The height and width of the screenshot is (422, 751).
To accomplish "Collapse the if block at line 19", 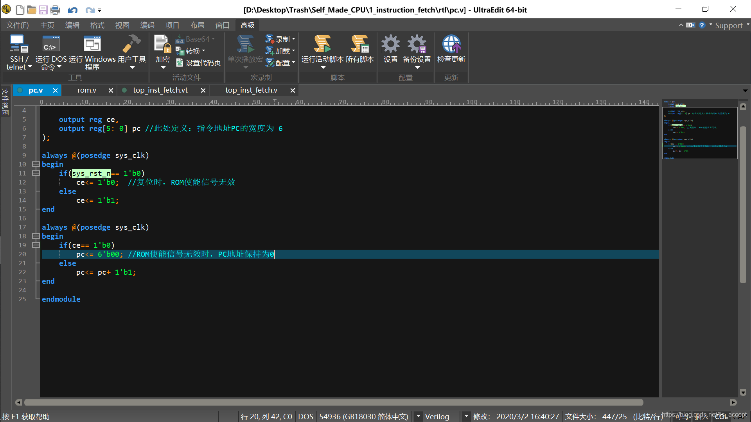I will pos(36,245).
